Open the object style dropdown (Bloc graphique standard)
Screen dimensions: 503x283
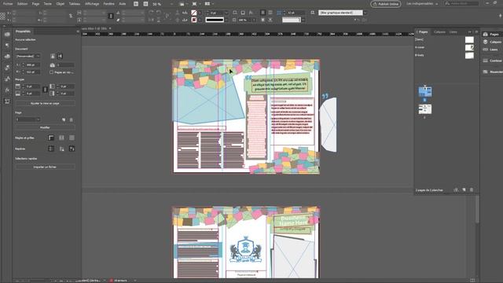pyautogui.click(x=365, y=13)
